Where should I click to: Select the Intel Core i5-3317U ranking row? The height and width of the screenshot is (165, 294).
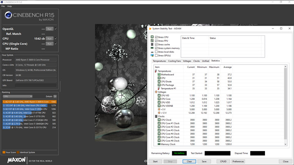point(29,128)
